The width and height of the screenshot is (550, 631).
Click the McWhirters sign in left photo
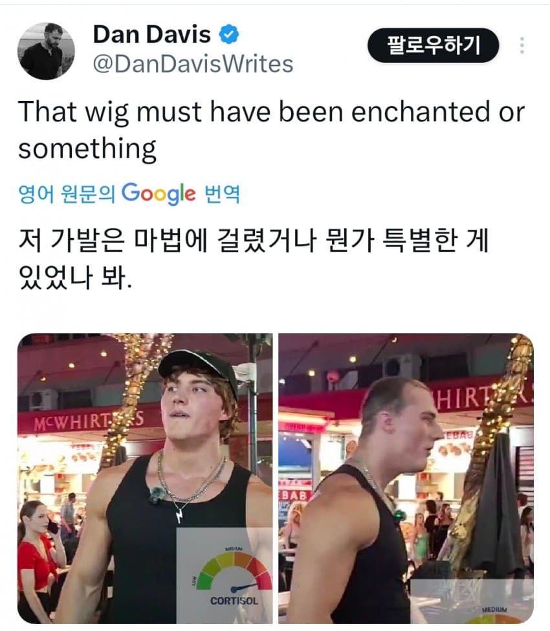coord(89,421)
